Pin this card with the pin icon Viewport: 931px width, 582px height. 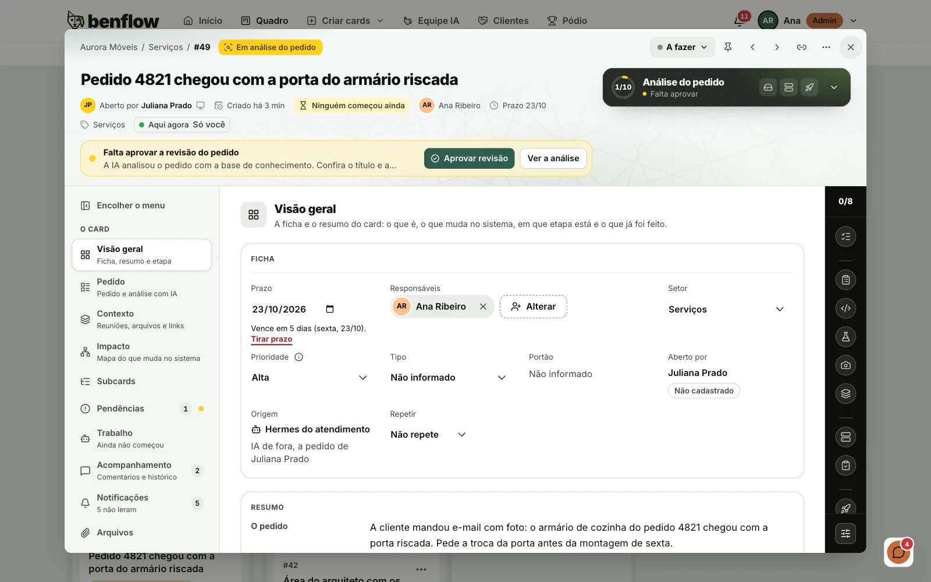pyautogui.click(x=728, y=47)
